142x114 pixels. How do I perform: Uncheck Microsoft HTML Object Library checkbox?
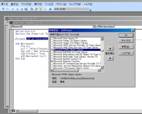[52, 50]
